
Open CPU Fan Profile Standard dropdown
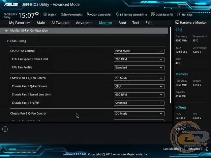click(139, 67)
